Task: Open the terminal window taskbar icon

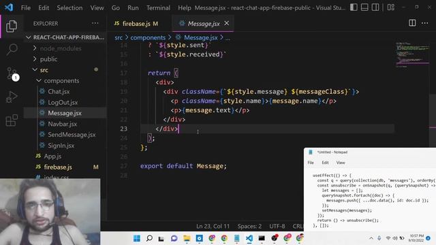Action: [262, 238]
